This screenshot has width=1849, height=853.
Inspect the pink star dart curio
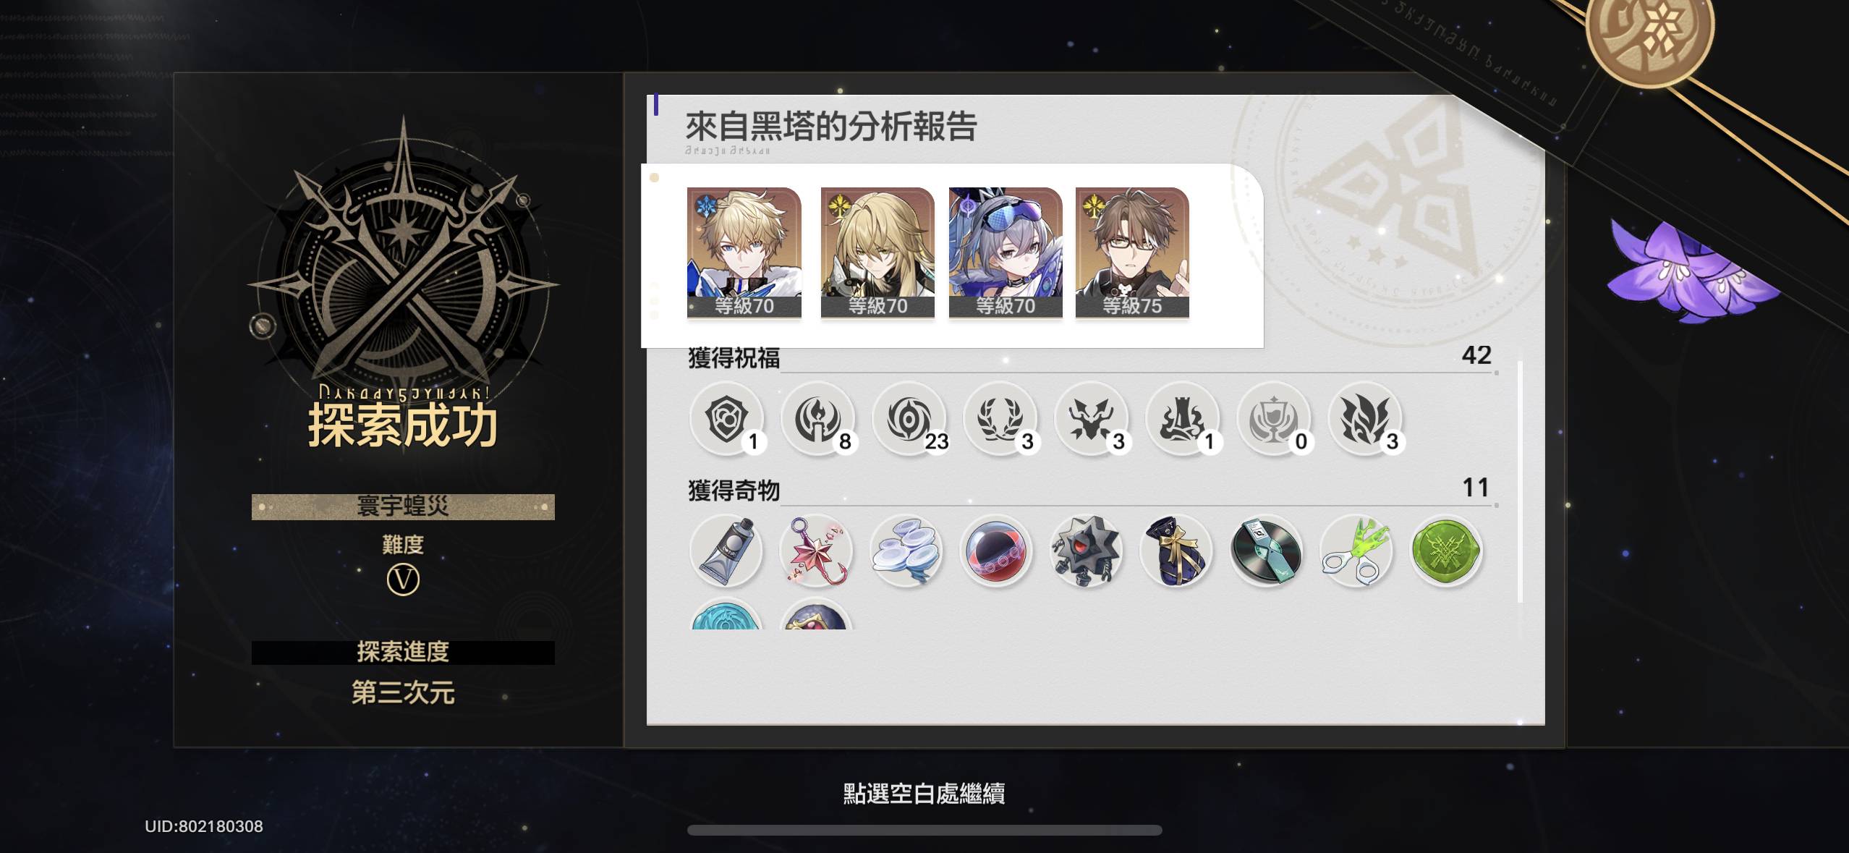[x=816, y=551]
